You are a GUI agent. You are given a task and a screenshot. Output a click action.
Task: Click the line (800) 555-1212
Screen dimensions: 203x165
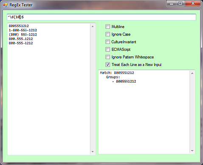[23, 35]
